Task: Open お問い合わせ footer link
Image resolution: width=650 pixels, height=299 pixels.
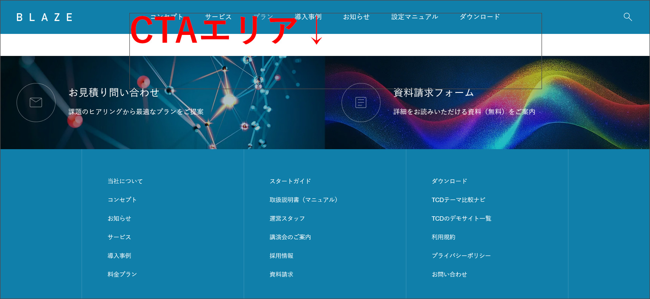Action: click(x=449, y=275)
